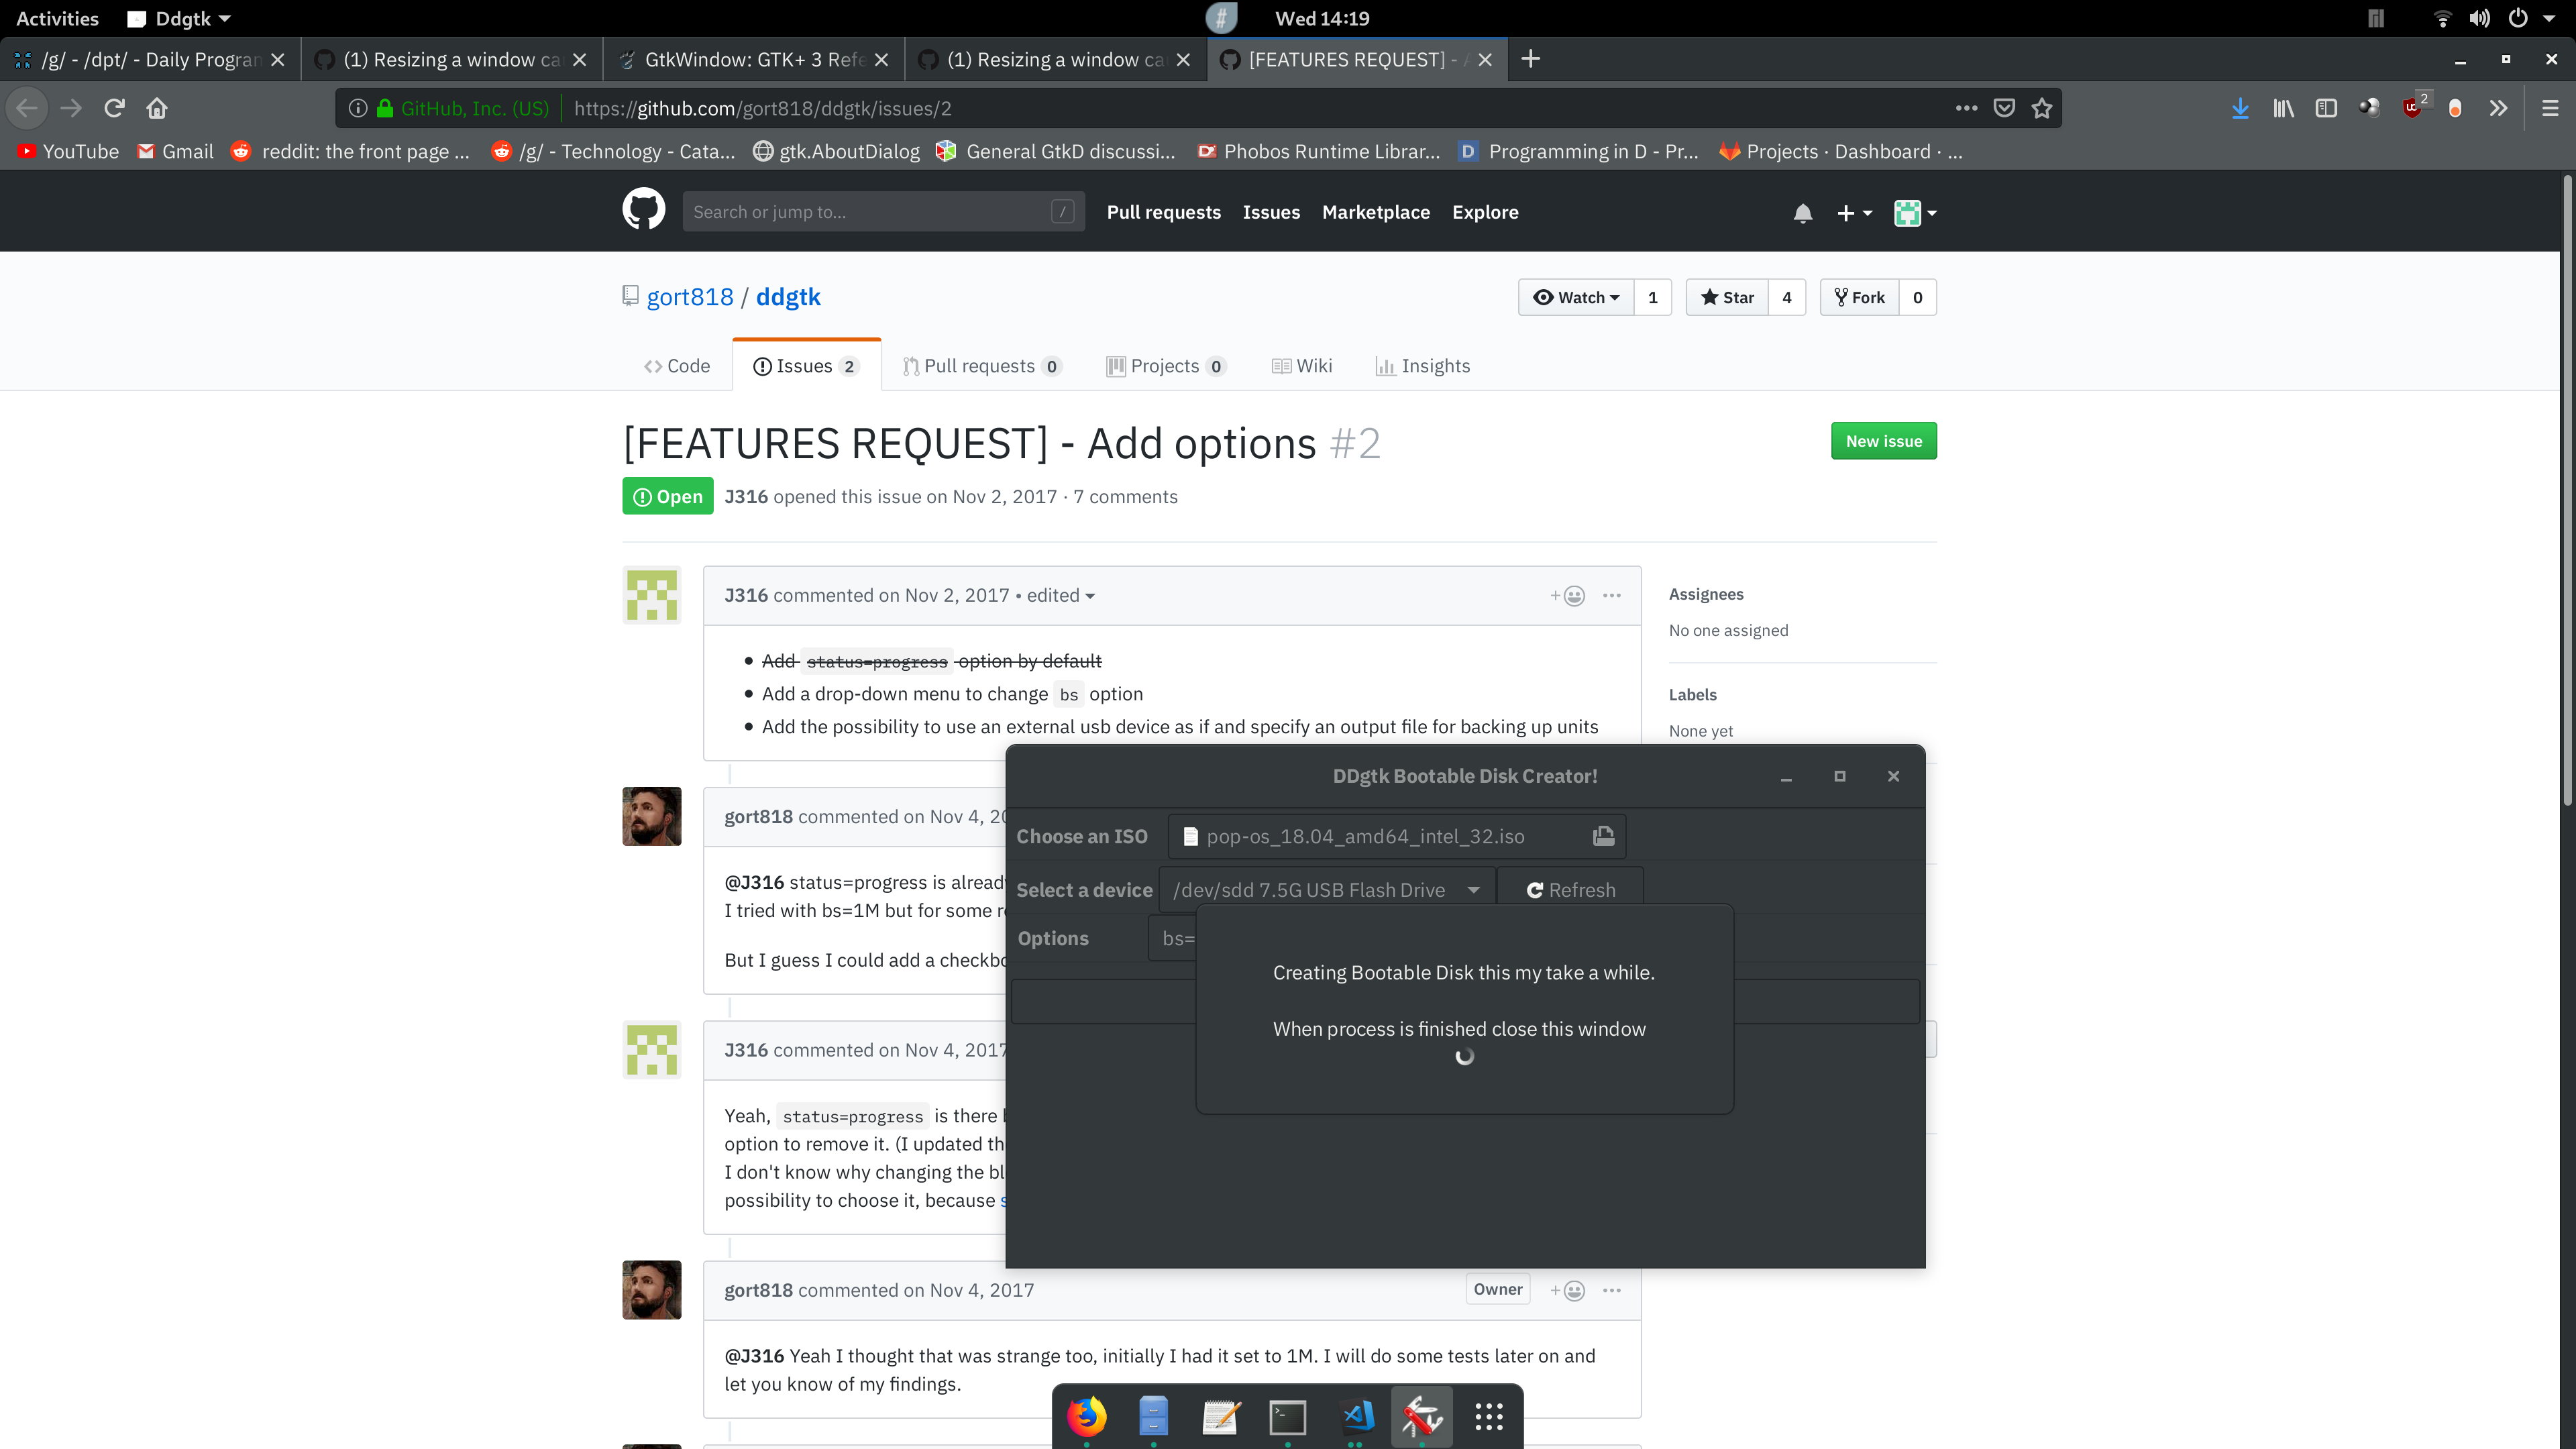Click the green New issue button

click(x=1883, y=441)
